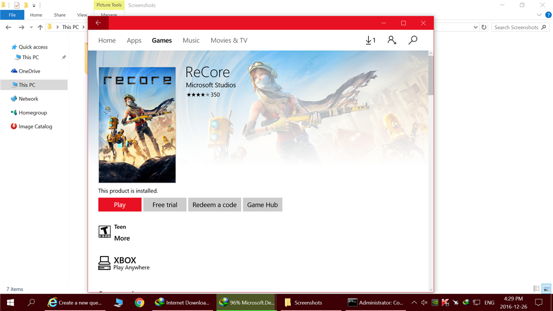The height and width of the screenshot is (311, 553).
Task: Click the Microsoft Studios publisher link
Action: (x=211, y=85)
